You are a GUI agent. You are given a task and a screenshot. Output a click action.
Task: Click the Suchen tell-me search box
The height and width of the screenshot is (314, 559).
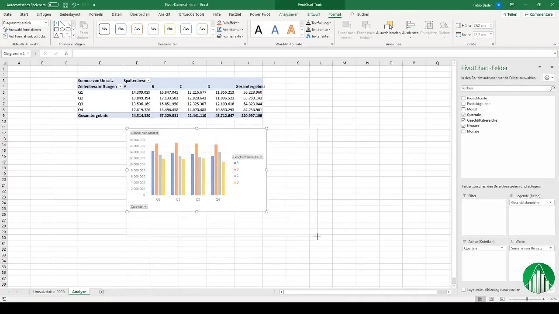click(360, 14)
